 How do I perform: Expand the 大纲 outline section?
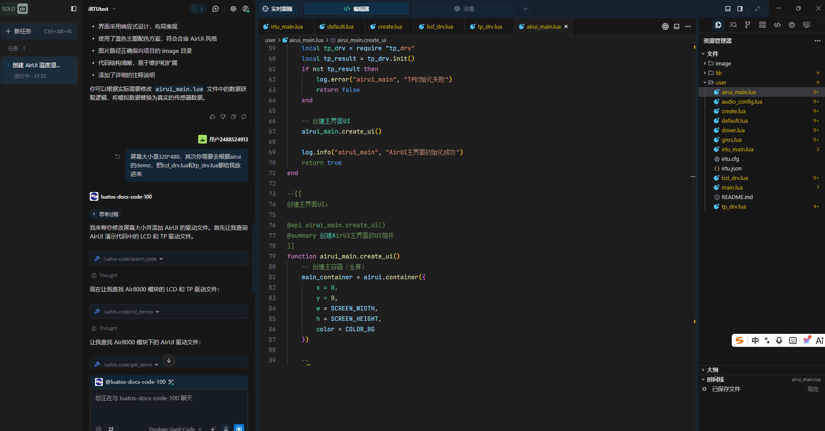click(762, 370)
